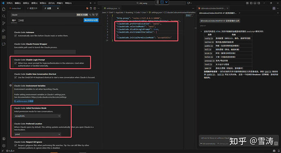Select the 工作区 settings scope tab
The image size is (281, 153).
[x=21, y=21]
